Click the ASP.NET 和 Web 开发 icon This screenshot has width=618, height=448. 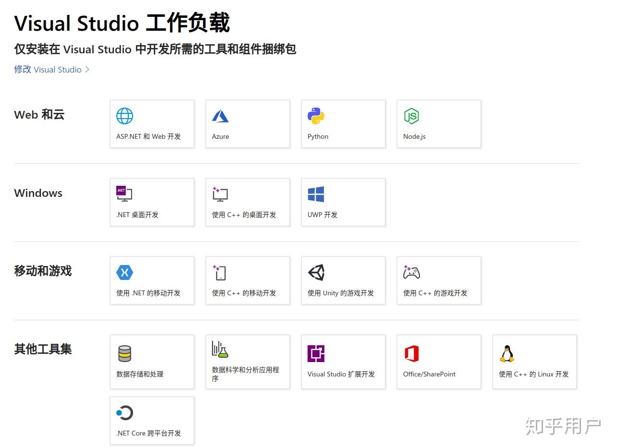click(x=124, y=116)
